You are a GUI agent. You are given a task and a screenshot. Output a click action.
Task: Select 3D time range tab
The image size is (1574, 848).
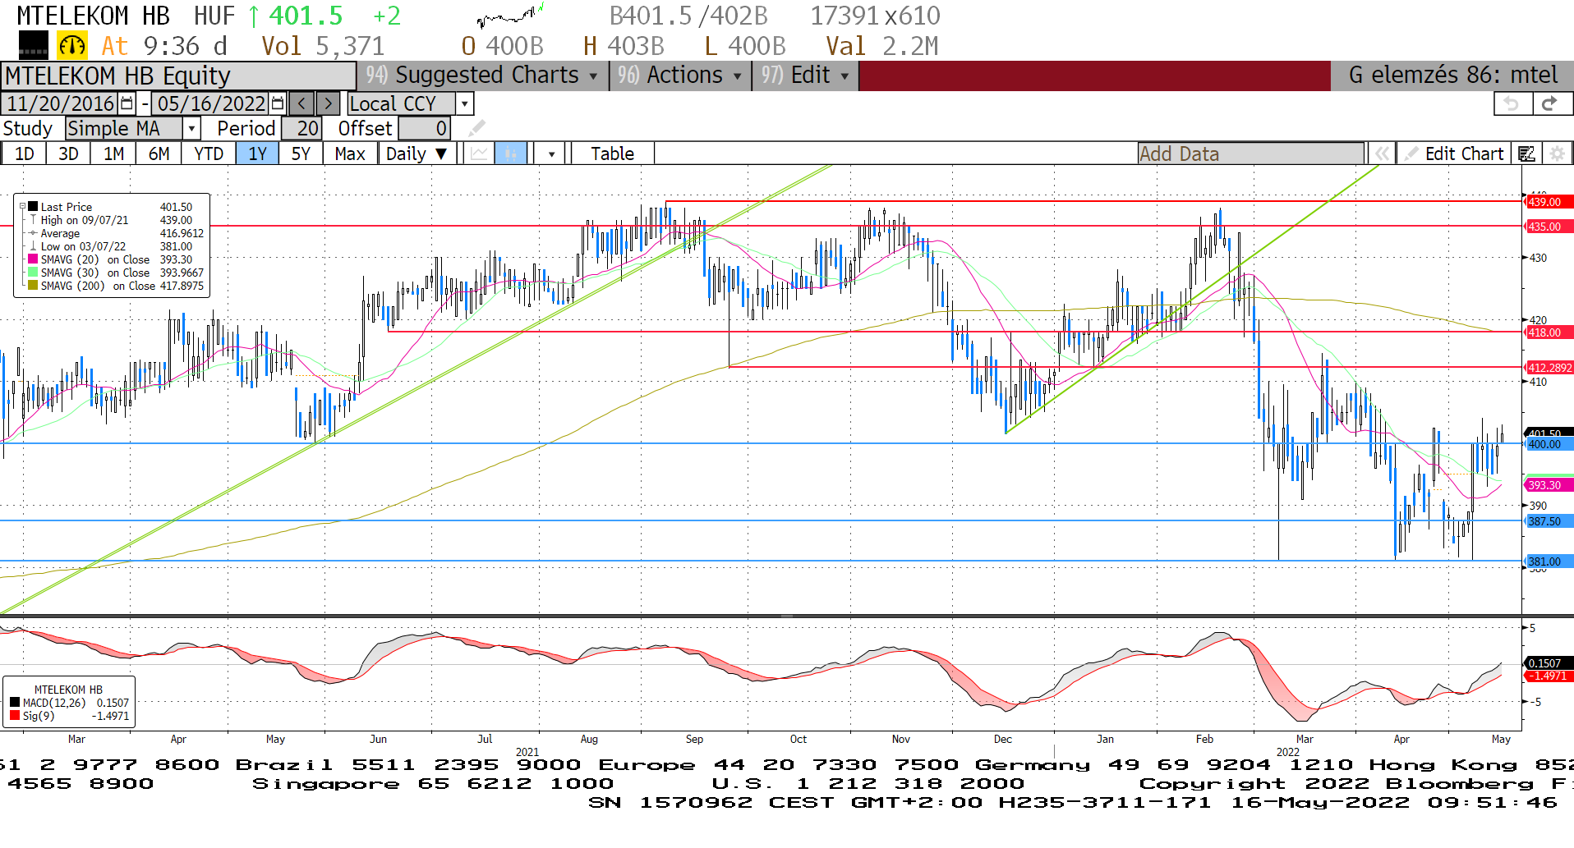pyautogui.click(x=68, y=154)
